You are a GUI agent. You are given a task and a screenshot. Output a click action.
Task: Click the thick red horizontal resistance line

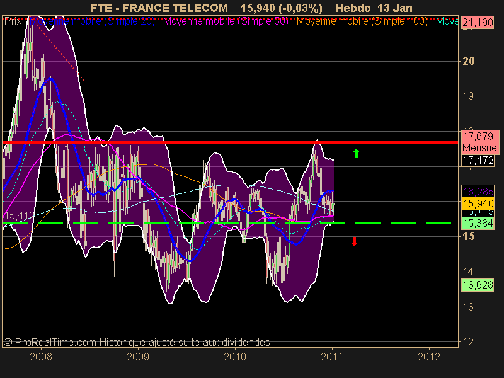point(230,142)
